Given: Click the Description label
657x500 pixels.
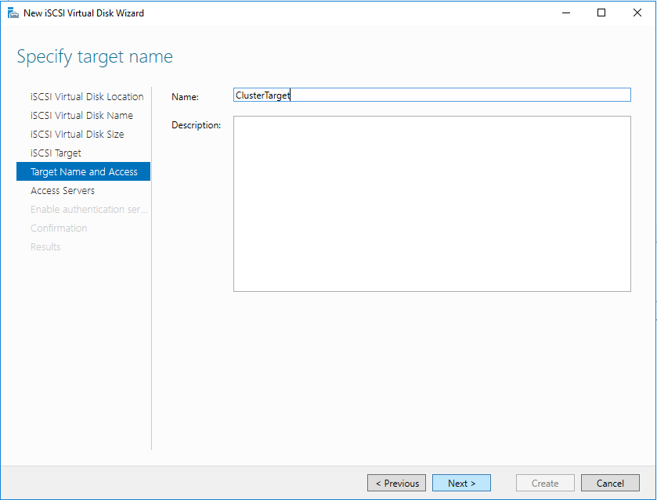Looking at the screenshot, I should coord(196,125).
